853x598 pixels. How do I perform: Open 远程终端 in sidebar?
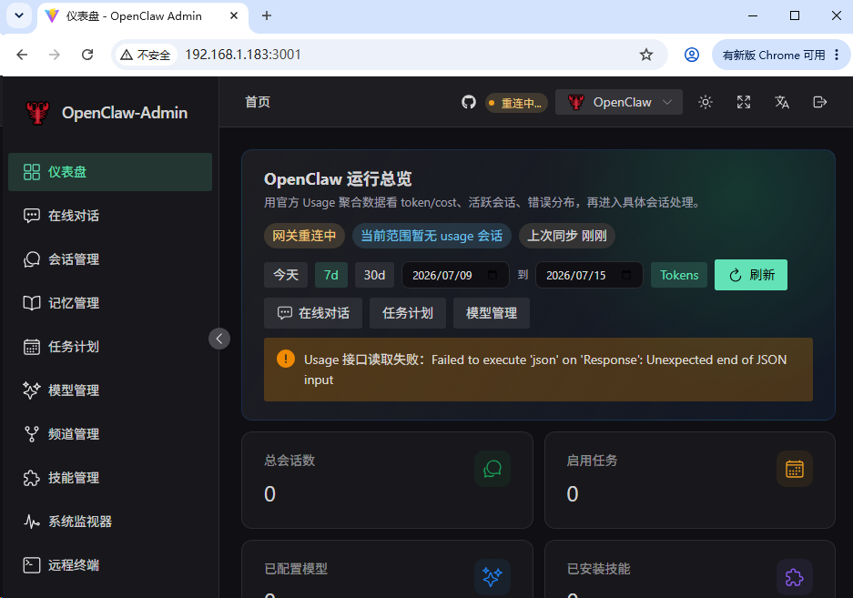(x=110, y=565)
